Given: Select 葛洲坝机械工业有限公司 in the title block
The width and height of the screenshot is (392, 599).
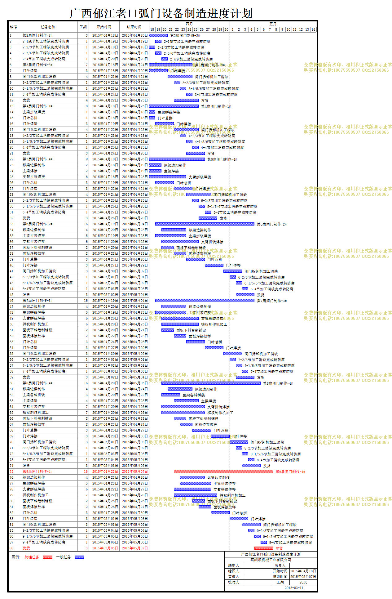Looking at the screenshot, I should click(271, 560).
